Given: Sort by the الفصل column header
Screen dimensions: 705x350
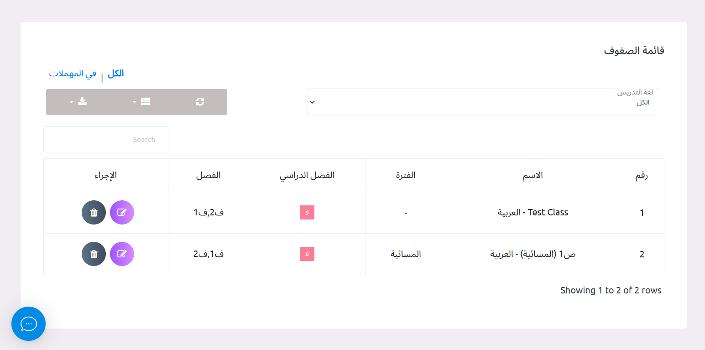Looking at the screenshot, I should tap(208, 175).
